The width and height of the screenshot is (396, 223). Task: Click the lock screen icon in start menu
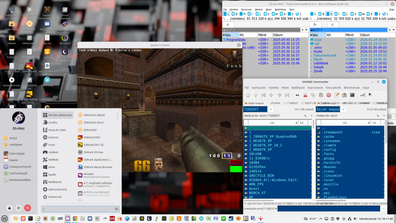[x=9, y=208]
